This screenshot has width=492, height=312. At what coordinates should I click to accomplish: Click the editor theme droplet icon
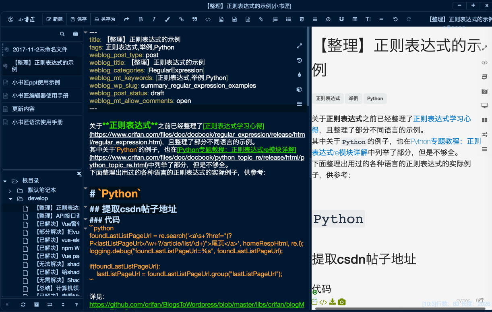click(x=299, y=75)
